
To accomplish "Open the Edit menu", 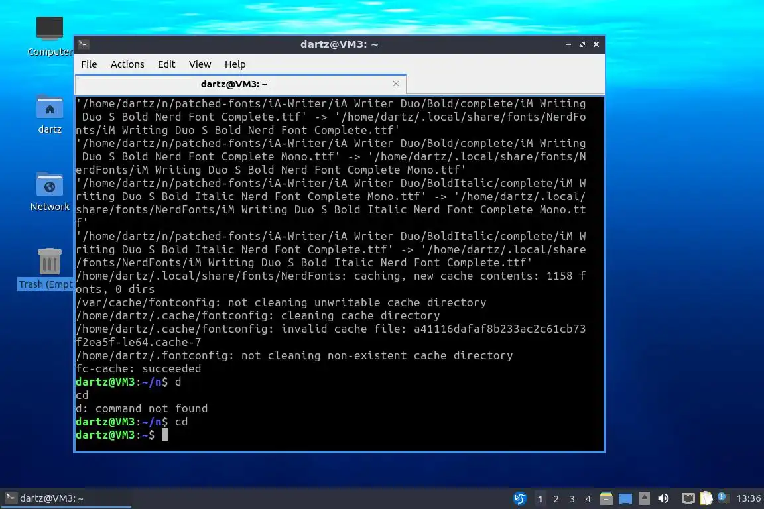I will pyautogui.click(x=166, y=64).
